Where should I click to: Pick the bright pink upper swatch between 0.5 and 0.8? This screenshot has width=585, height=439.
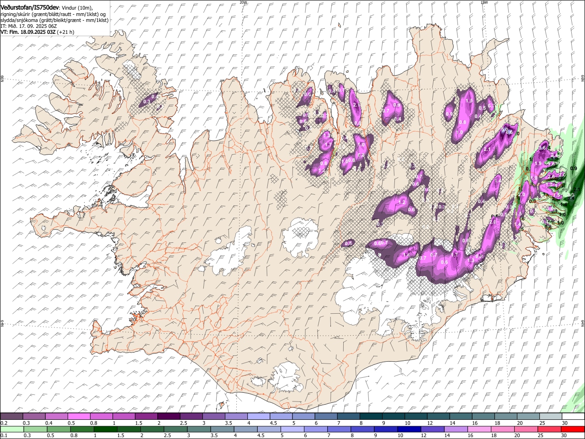(79, 417)
